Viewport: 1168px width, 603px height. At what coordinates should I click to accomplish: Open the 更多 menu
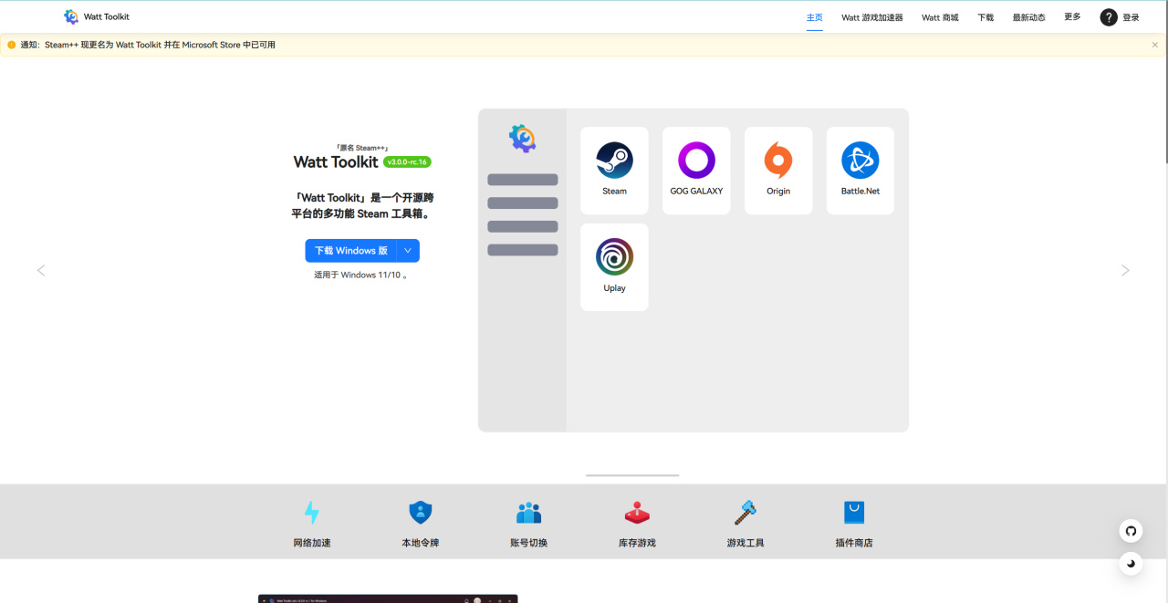coord(1072,16)
